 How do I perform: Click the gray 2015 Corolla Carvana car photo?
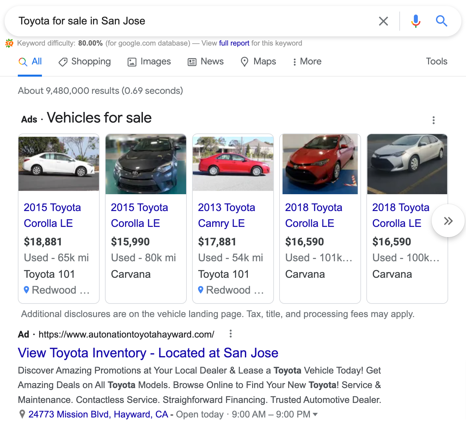pyautogui.click(x=146, y=164)
